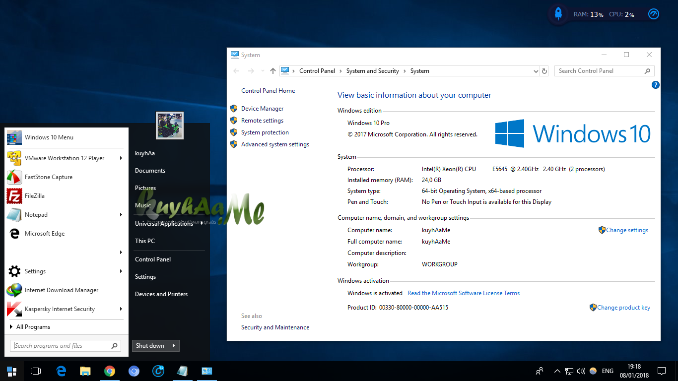The image size is (678, 381).
Task: Click ENG language indicator in taskbar
Action: point(608,371)
